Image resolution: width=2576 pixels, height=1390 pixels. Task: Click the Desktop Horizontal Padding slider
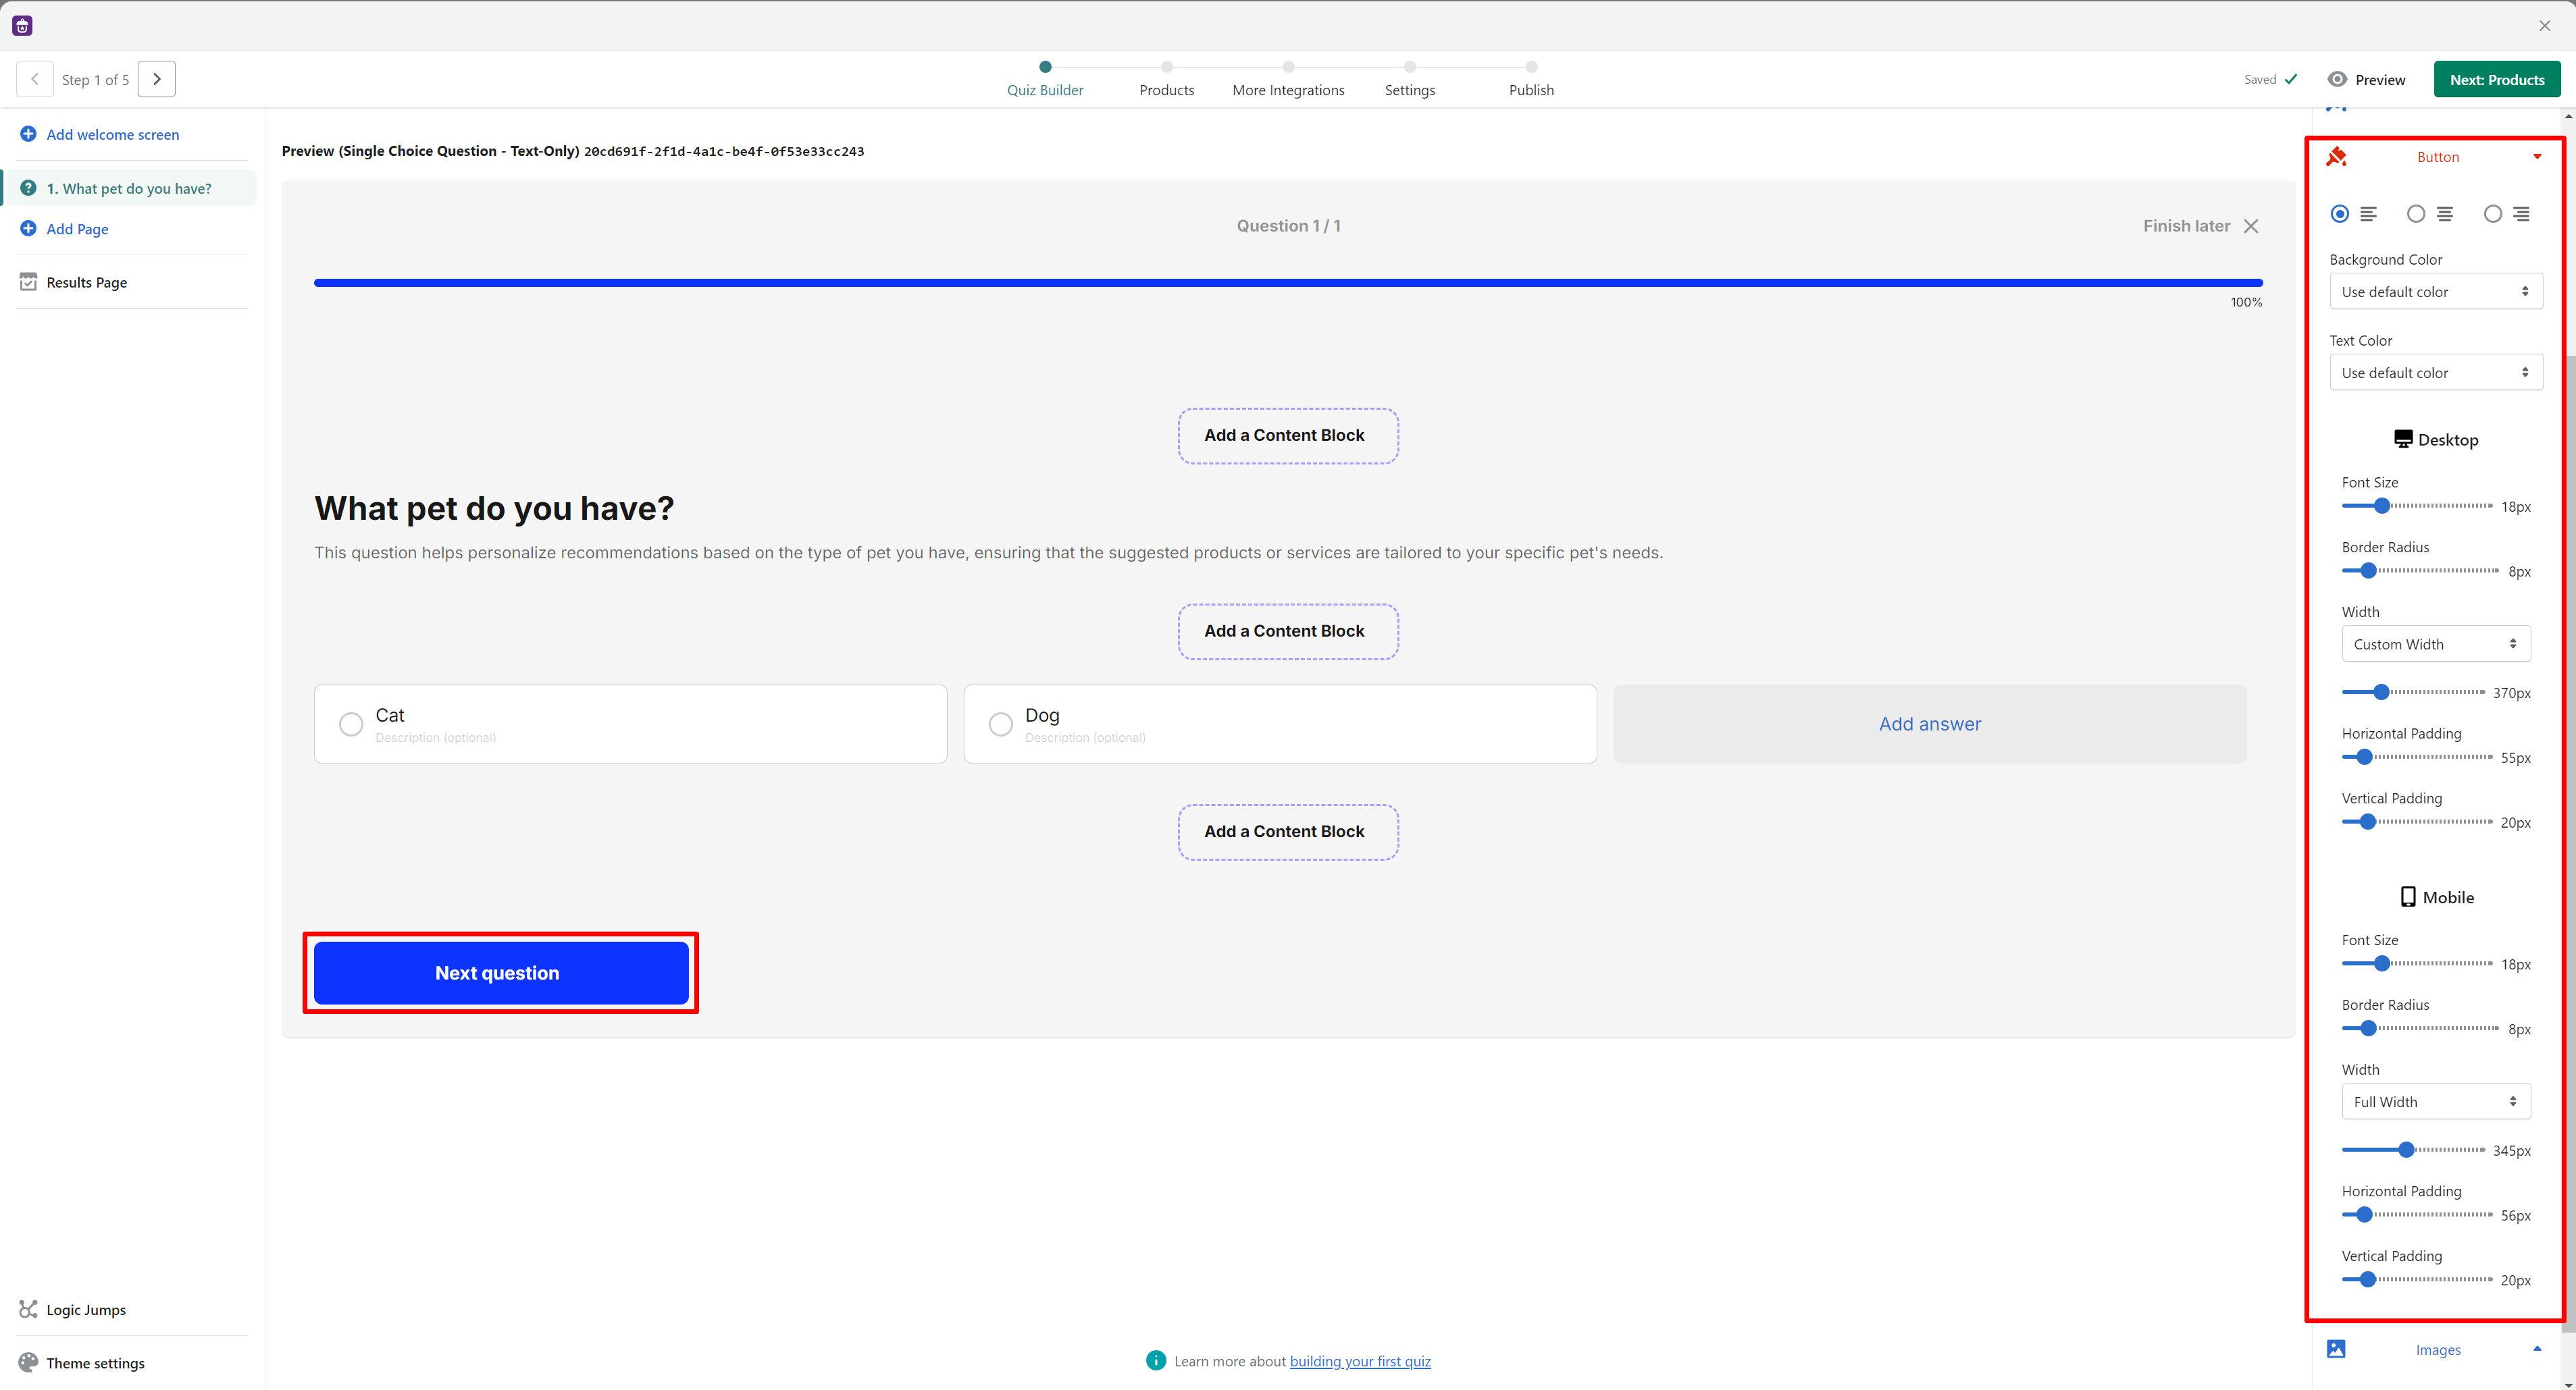click(x=2417, y=757)
